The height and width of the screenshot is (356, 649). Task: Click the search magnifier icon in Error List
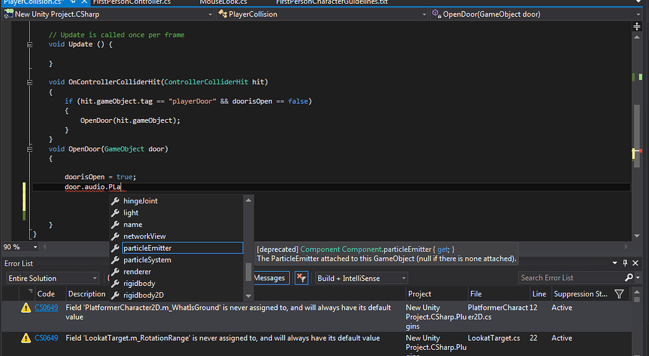pyautogui.click(x=628, y=278)
